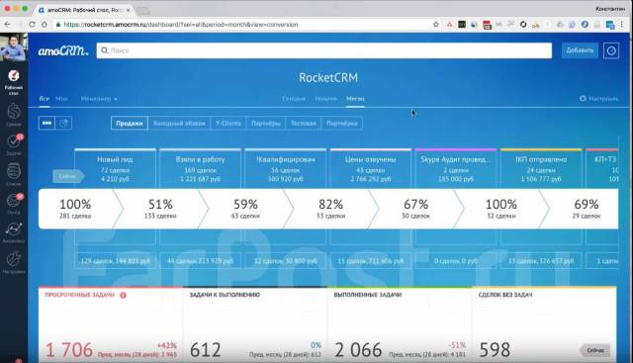Click the 100% 281 сделка conversion step

click(x=75, y=209)
